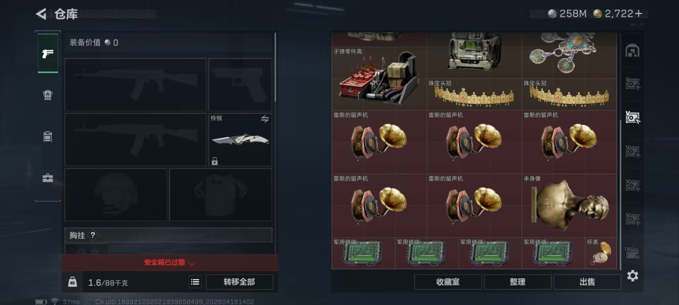The height and width of the screenshot is (305, 679).
Task: Open the chest rig tab icon
Action: 48,136
